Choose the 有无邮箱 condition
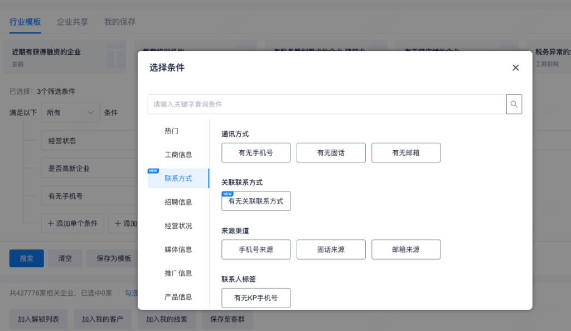 (406, 153)
